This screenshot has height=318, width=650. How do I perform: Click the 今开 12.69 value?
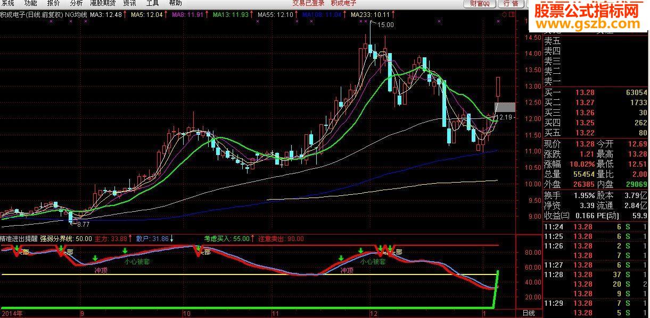point(637,143)
